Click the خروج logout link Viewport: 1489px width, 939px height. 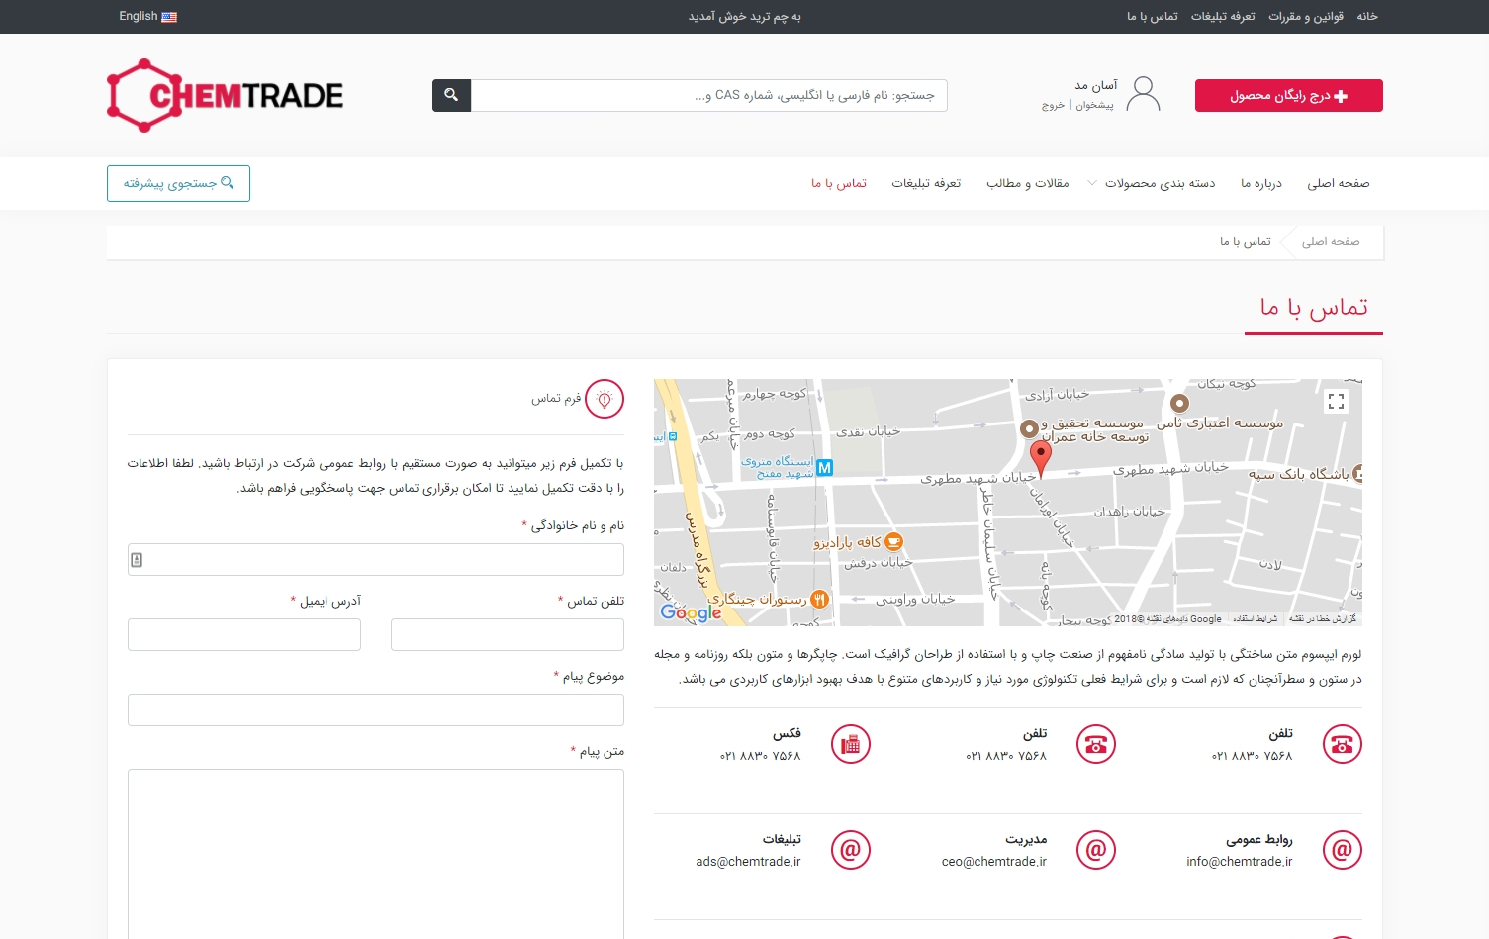coord(1053,105)
